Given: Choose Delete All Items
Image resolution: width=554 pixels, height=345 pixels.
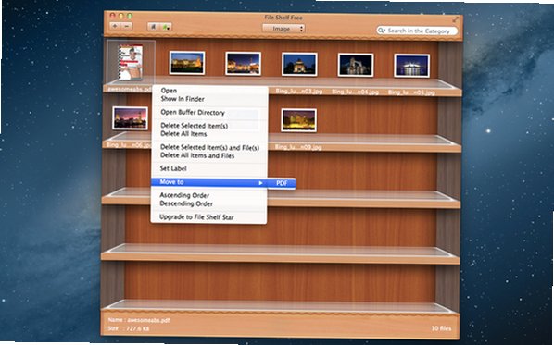Looking at the screenshot, I should [x=183, y=134].
